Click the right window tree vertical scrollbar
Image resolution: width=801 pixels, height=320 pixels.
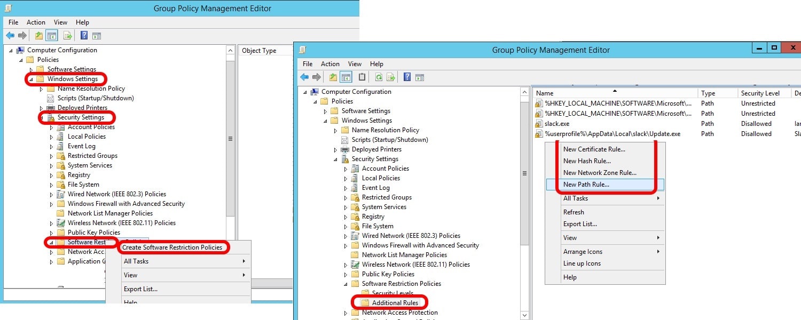pos(524,203)
